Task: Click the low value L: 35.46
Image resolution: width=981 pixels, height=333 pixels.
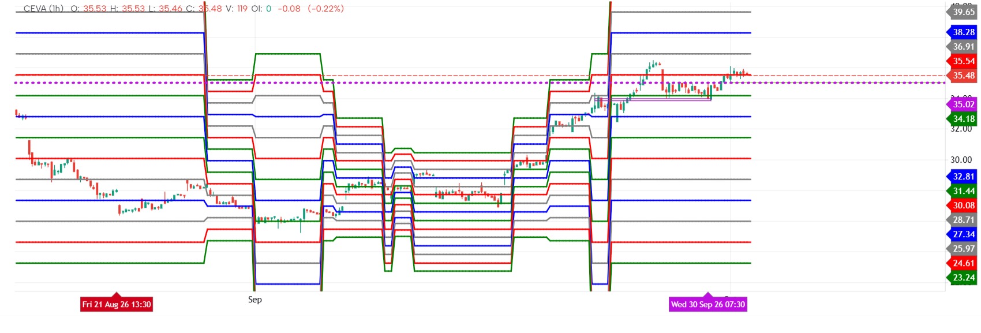Action: pyautogui.click(x=165, y=9)
